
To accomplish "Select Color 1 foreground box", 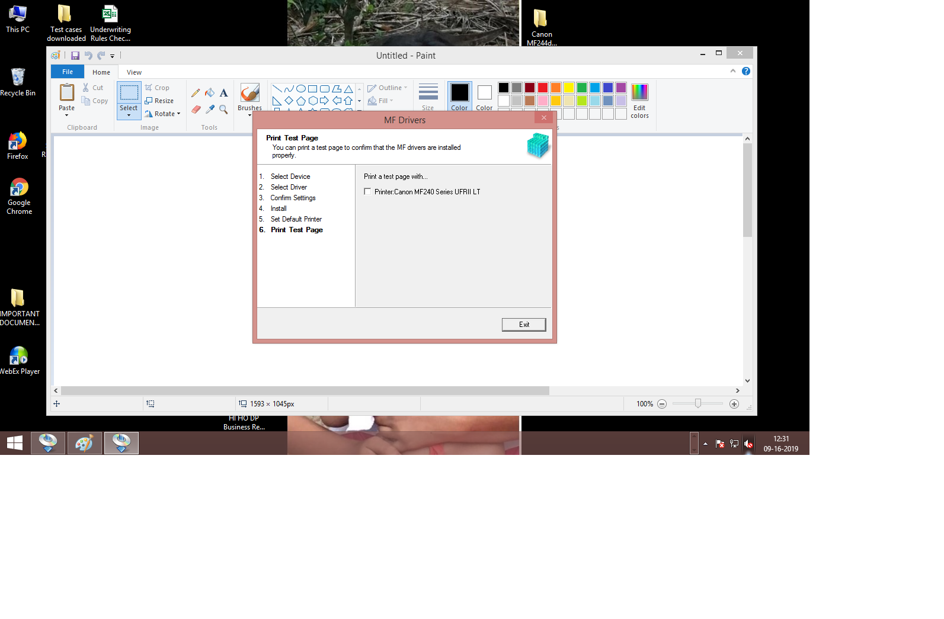I will coord(460,97).
